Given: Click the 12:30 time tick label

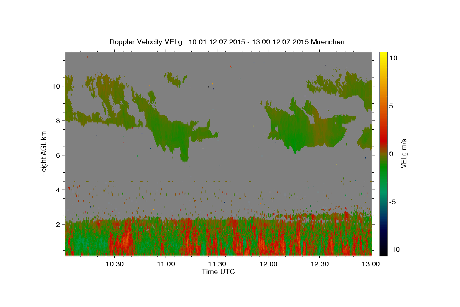Looking at the screenshot, I should pyautogui.click(x=320, y=264).
